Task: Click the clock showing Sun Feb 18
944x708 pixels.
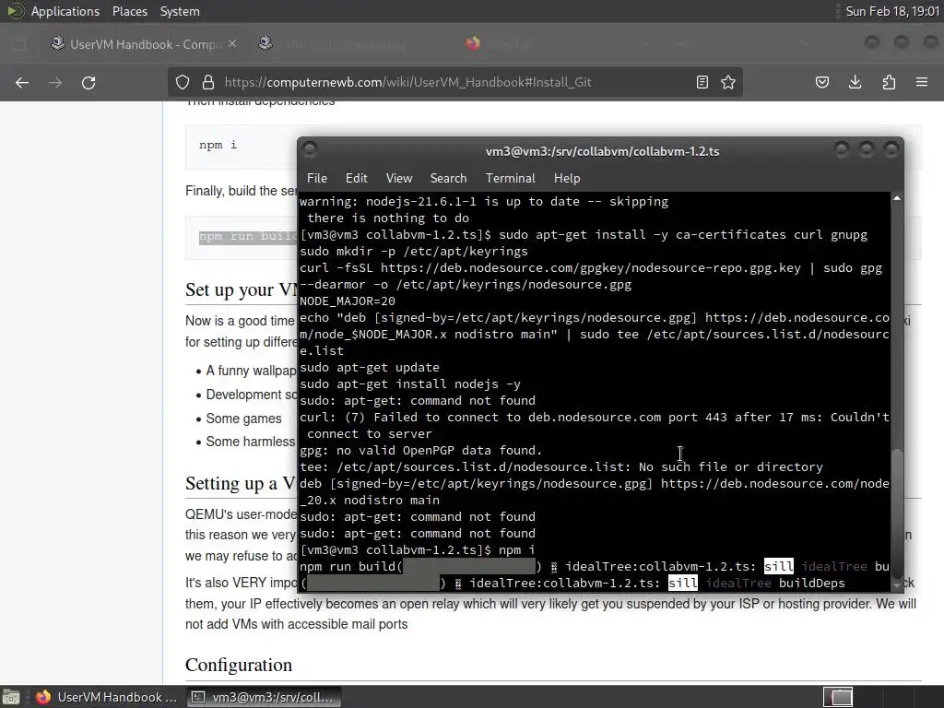Action: coord(892,11)
